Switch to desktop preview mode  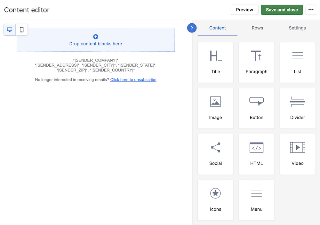(10, 30)
